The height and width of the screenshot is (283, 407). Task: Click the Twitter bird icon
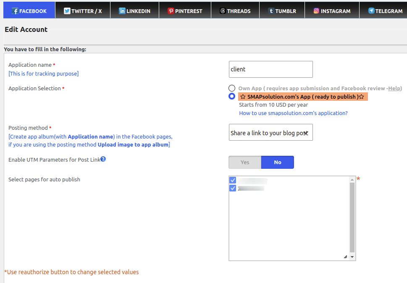point(67,11)
